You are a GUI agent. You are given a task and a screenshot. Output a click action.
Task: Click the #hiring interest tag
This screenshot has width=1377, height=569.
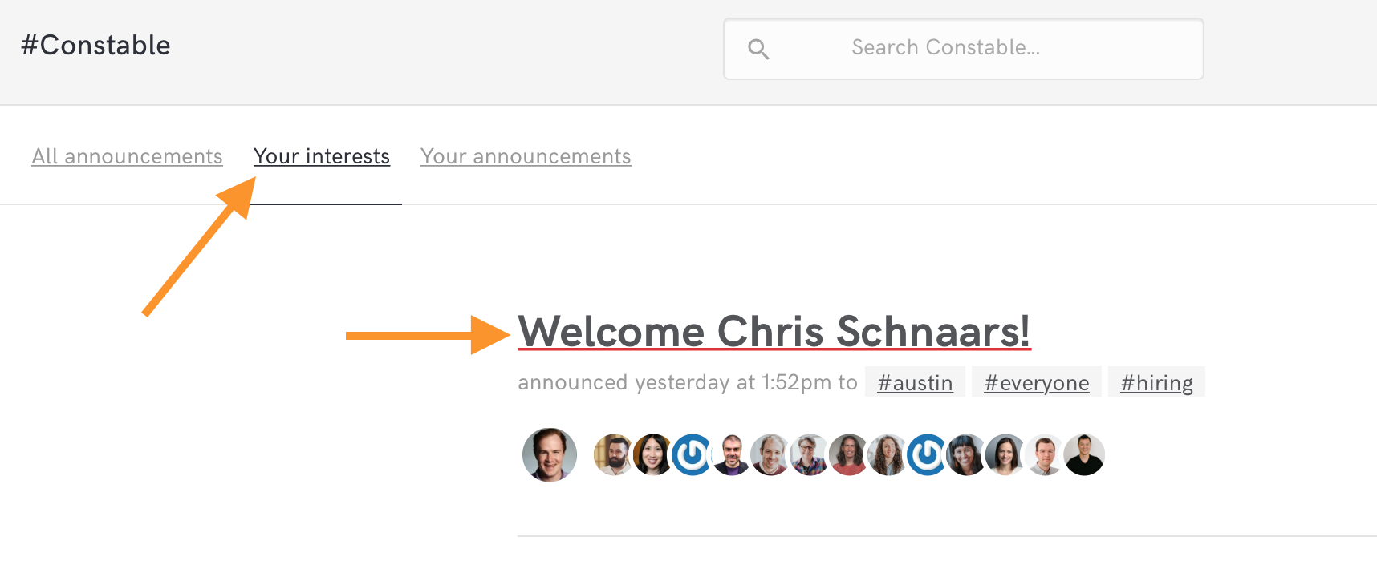click(1156, 382)
